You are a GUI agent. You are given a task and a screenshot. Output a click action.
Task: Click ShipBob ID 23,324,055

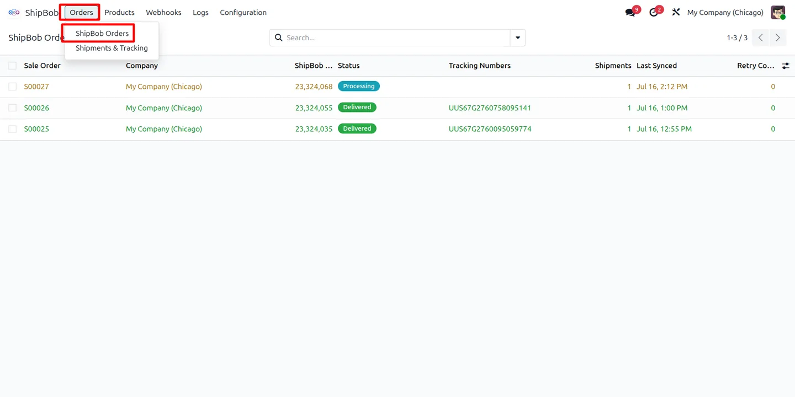(314, 108)
